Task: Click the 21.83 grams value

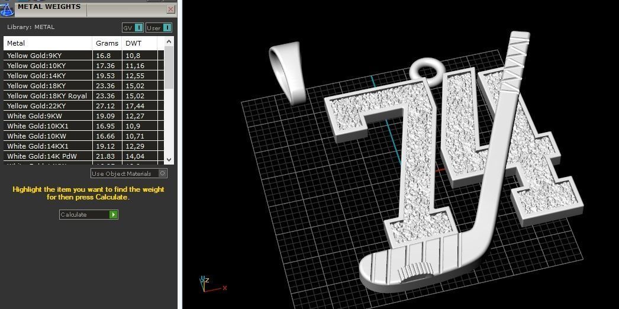Action: (105, 156)
